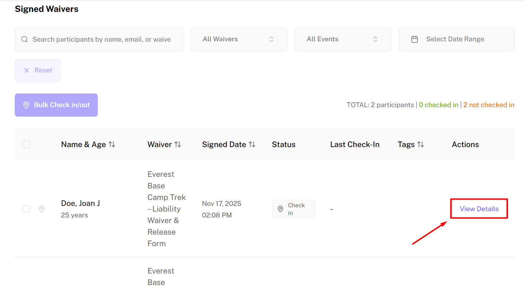Click the Status column header

(284, 144)
